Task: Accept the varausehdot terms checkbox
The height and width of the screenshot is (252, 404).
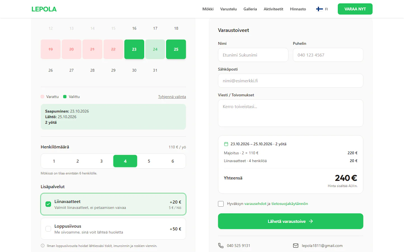Action: click(221, 204)
